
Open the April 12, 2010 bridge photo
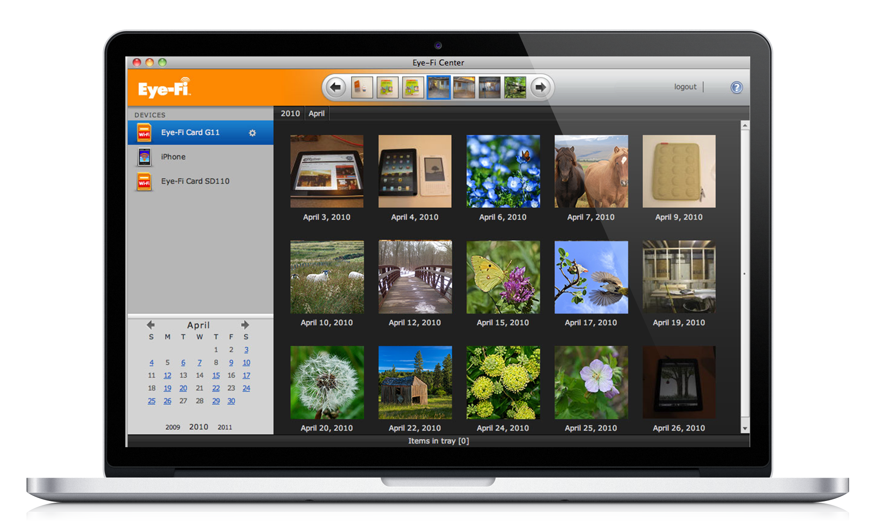click(415, 277)
